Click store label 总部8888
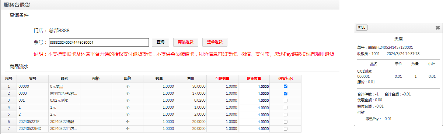 [x=59, y=30]
